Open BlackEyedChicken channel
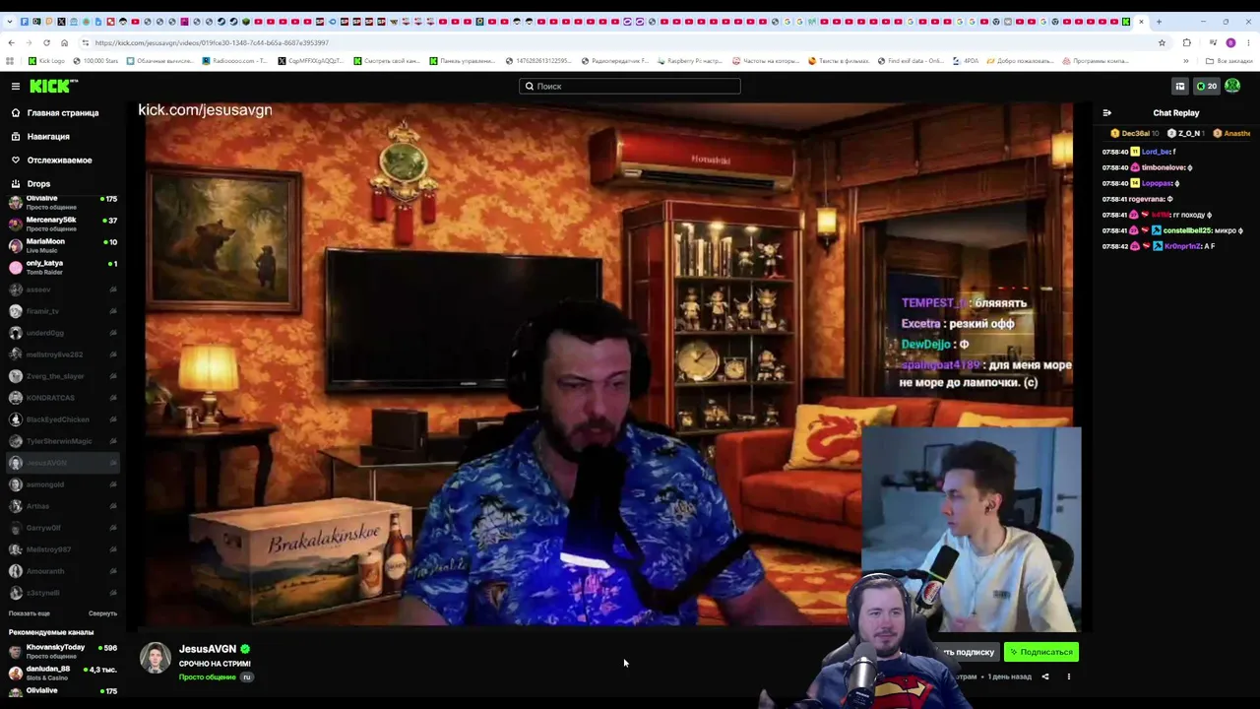Viewport: 1260px width, 709px height. (x=63, y=419)
